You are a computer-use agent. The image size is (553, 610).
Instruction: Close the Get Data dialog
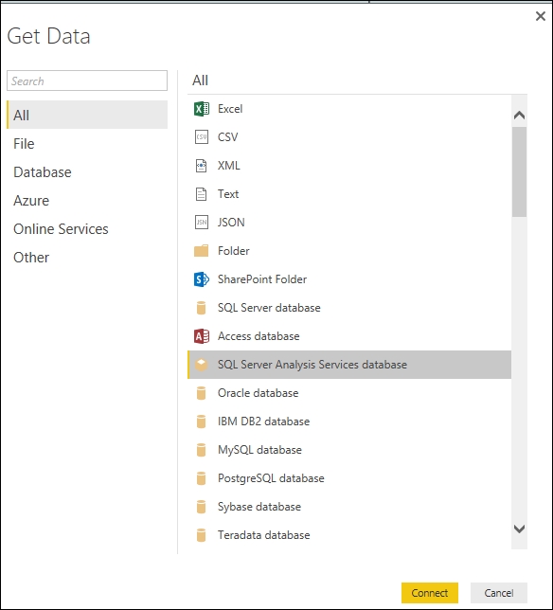click(540, 16)
